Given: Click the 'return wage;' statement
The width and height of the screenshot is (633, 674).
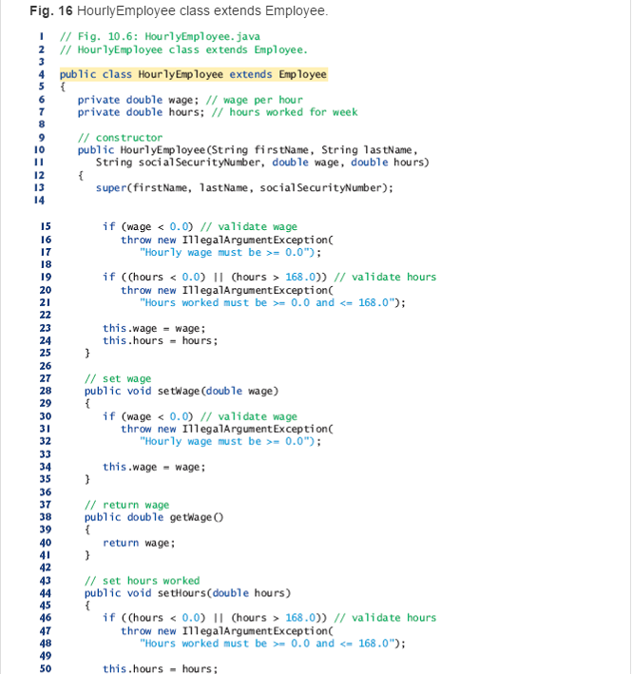Looking at the screenshot, I should click(x=139, y=543).
